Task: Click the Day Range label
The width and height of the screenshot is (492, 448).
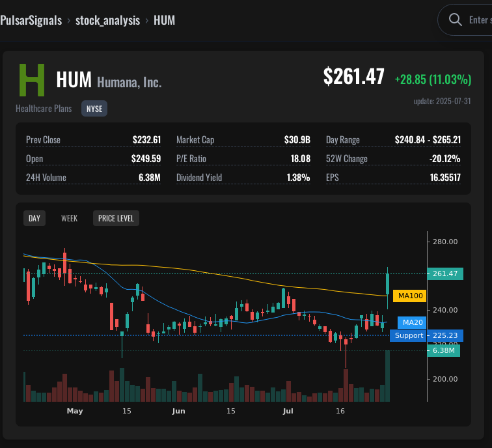Action: [x=342, y=140]
